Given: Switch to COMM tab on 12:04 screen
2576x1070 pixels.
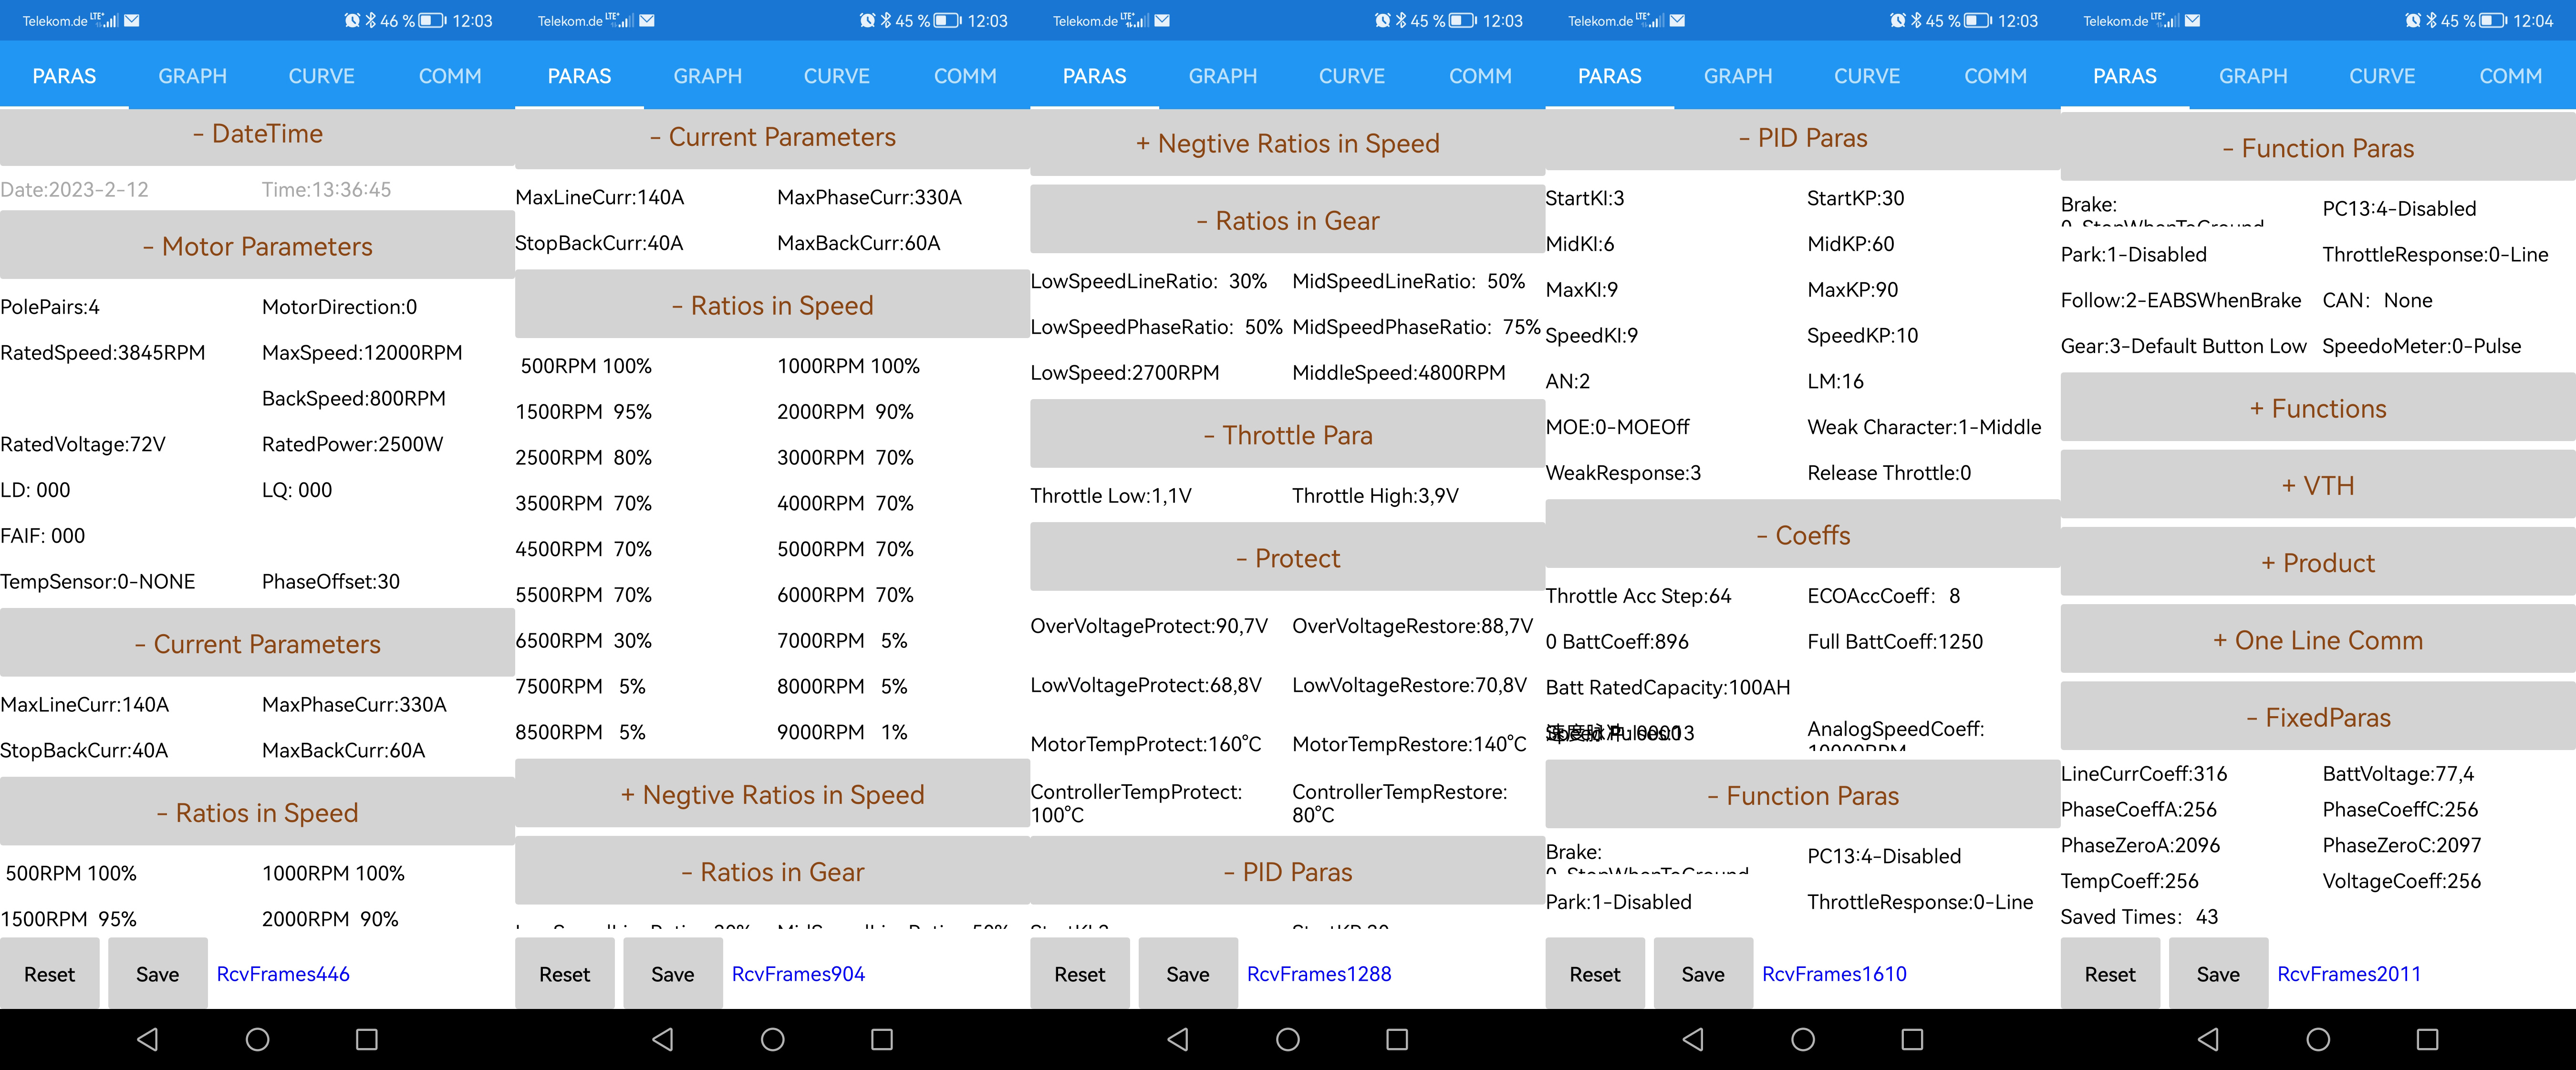Looking at the screenshot, I should [x=2510, y=76].
